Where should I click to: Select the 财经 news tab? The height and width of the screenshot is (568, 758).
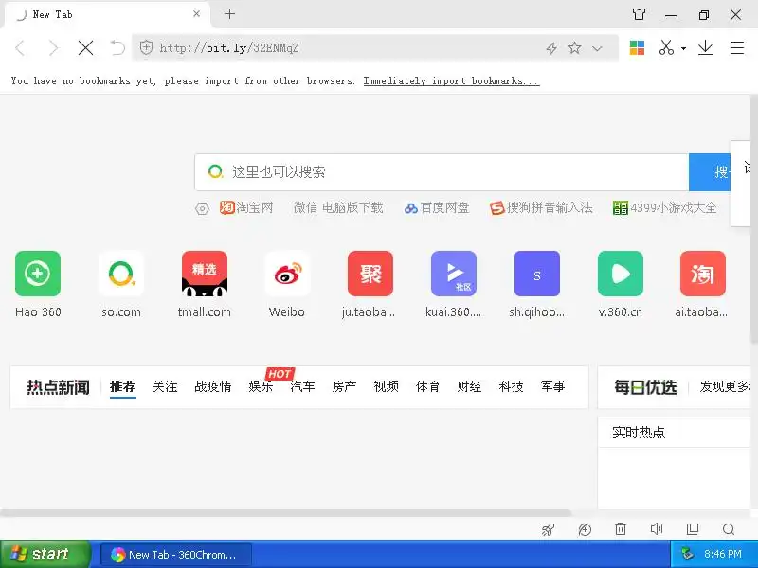point(469,386)
